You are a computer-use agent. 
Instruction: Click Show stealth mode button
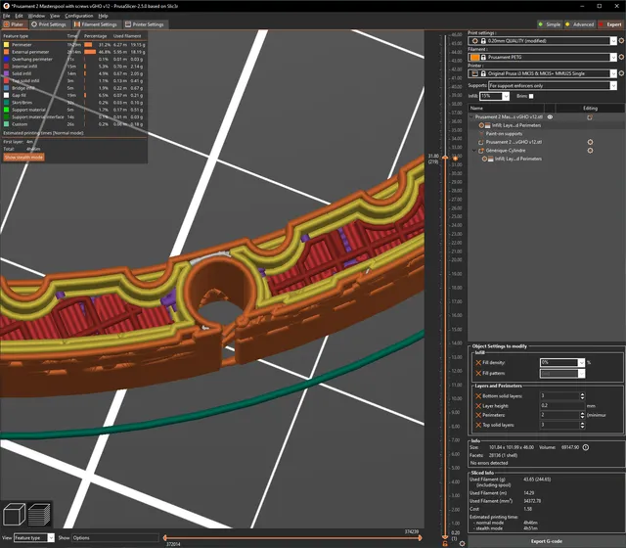coord(23,158)
